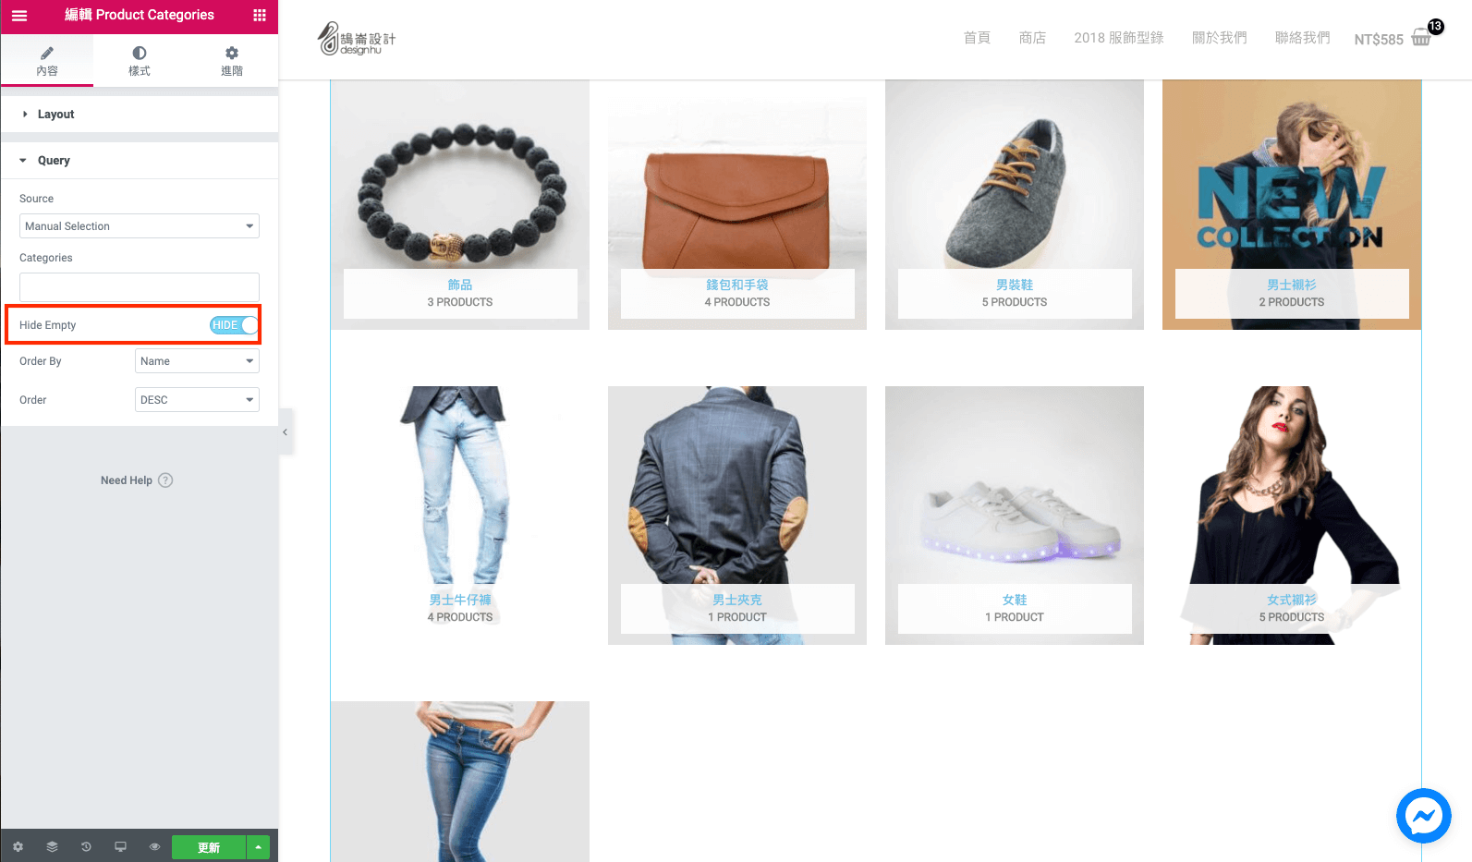The height and width of the screenshot is (862, 1472).
Task: Open the Source Manual Selection dropdown
Action: 140,226
